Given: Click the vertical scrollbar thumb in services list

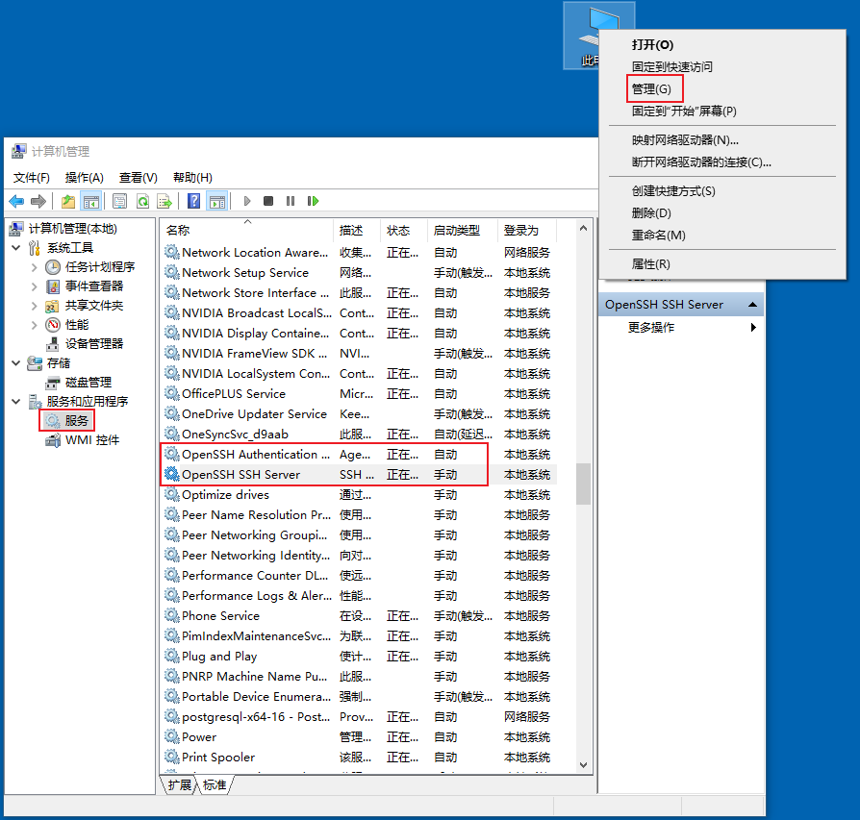Looking at the screenshot, I should [583, 484].
